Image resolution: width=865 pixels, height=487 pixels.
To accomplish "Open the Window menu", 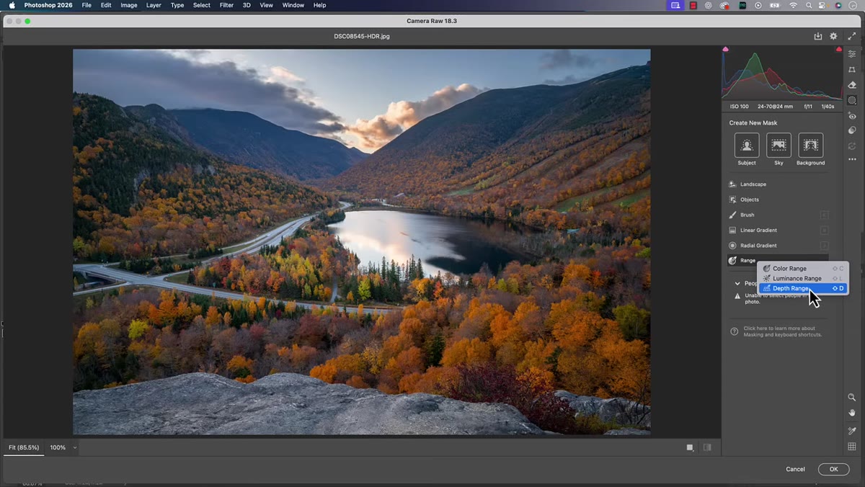I will (293, 5).
